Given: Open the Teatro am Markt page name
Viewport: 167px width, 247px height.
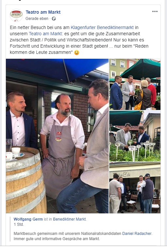Looking at the screenshot, I should coord(43,12).
